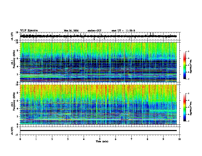Click the "VLF Spectra" plot title
202x156 pixels.
coord(29,31)
